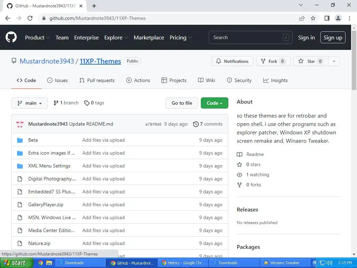This screenshot has width=357, height=268.
Task: Click the Star button
Action: [x=311, y=61]
